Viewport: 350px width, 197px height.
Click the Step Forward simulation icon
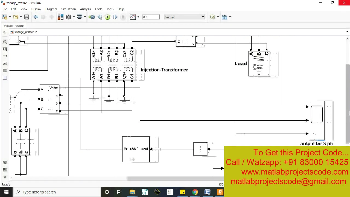point(115,17)
